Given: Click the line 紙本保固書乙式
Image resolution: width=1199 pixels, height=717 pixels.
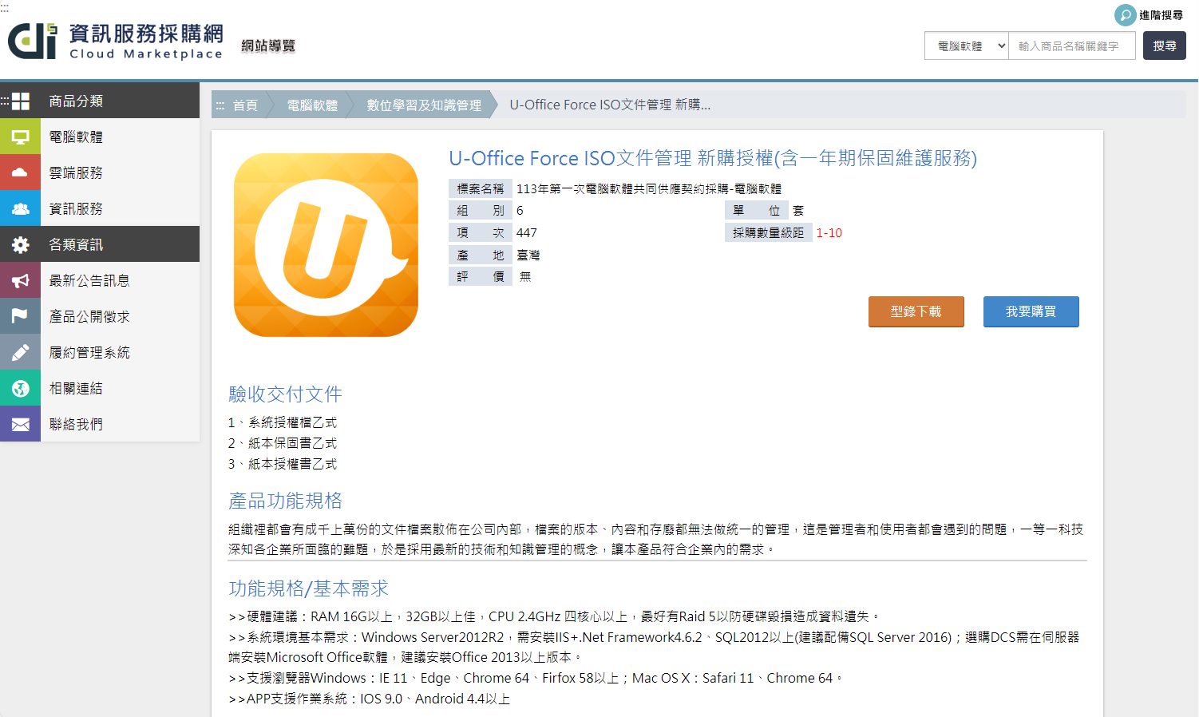Looking at the screenshot, I should [x=283, y=443].
